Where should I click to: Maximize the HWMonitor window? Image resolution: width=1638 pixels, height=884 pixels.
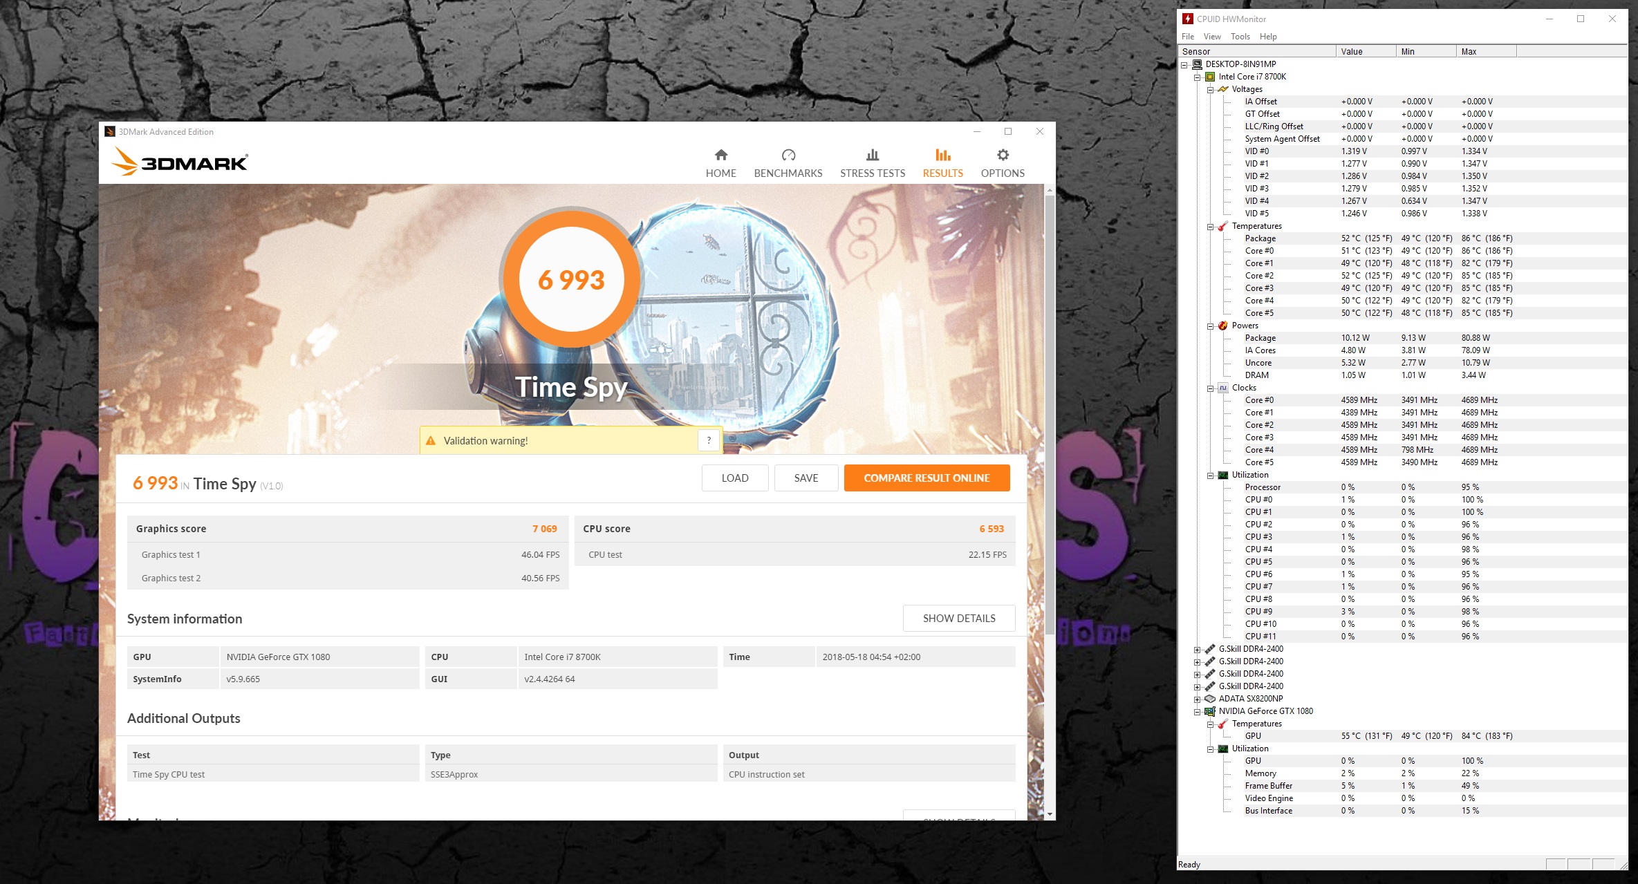(x=1581, y=19)
